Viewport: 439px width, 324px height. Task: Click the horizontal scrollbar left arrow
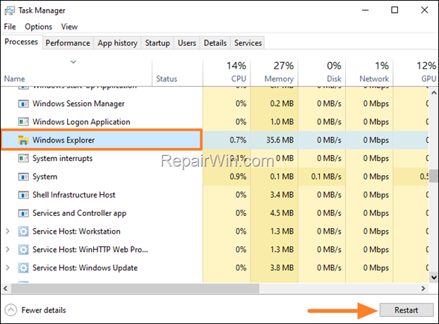(x=6, y=288)
